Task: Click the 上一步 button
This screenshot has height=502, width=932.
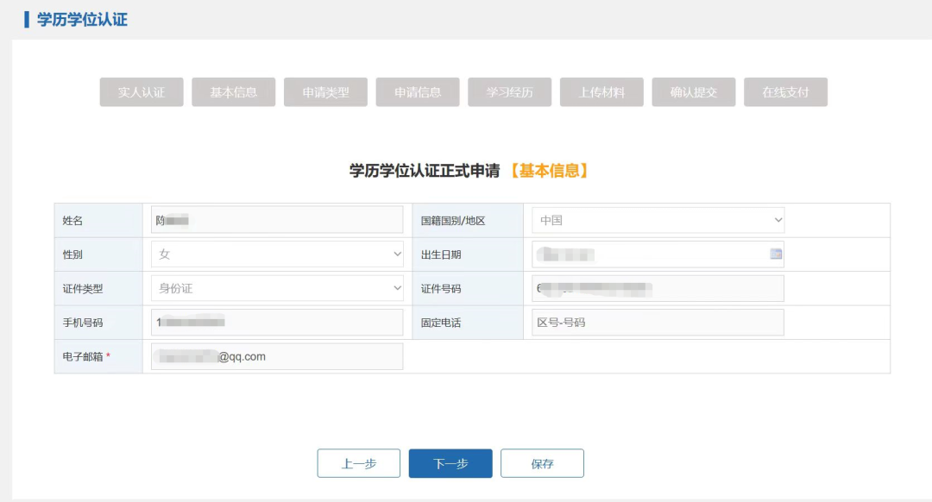Action: point(358,463)
